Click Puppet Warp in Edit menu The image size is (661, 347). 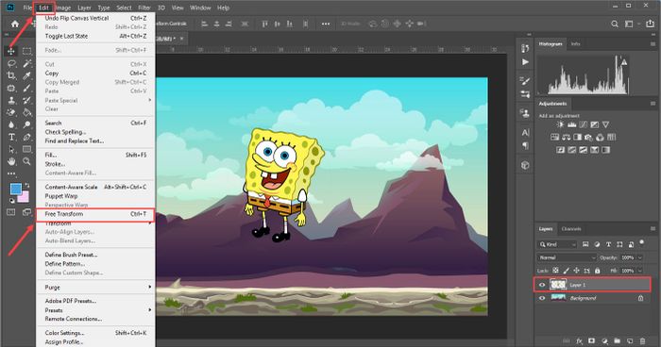coord(95,196)
